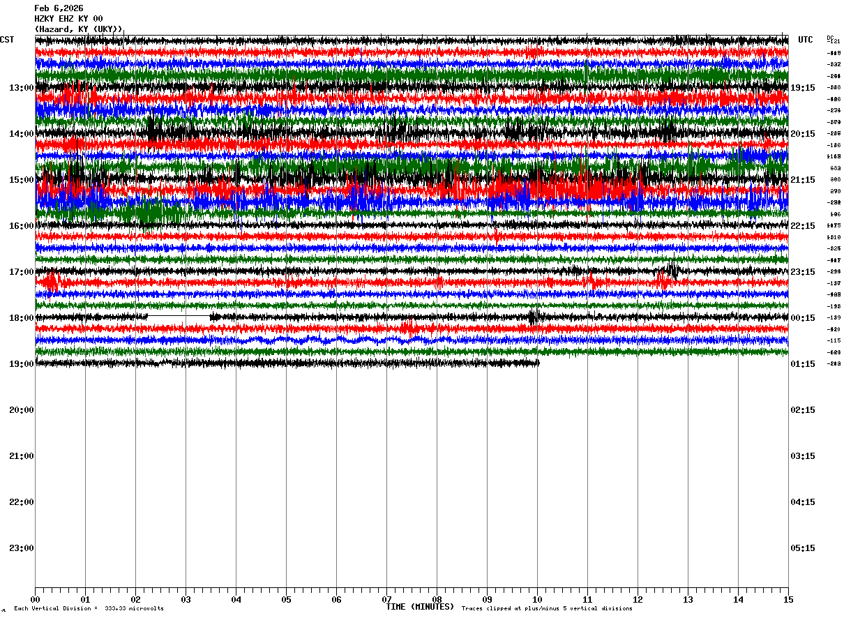
Task: Click minute 04 on the time axis
Action: [236, 599]
